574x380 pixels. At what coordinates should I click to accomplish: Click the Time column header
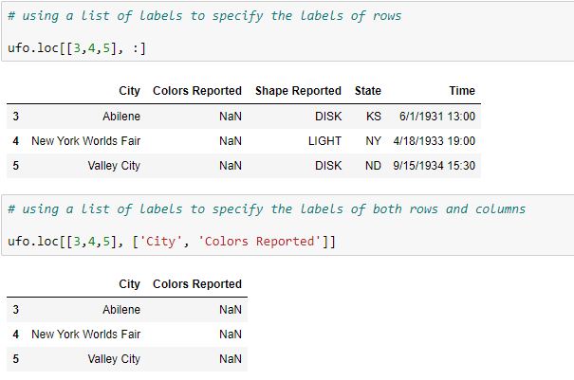pyautogui.click(x=462, y=91)
